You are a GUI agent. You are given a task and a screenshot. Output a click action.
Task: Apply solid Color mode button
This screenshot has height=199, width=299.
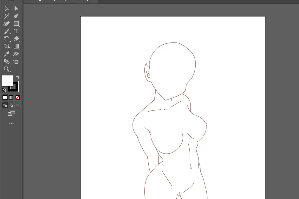5,98
